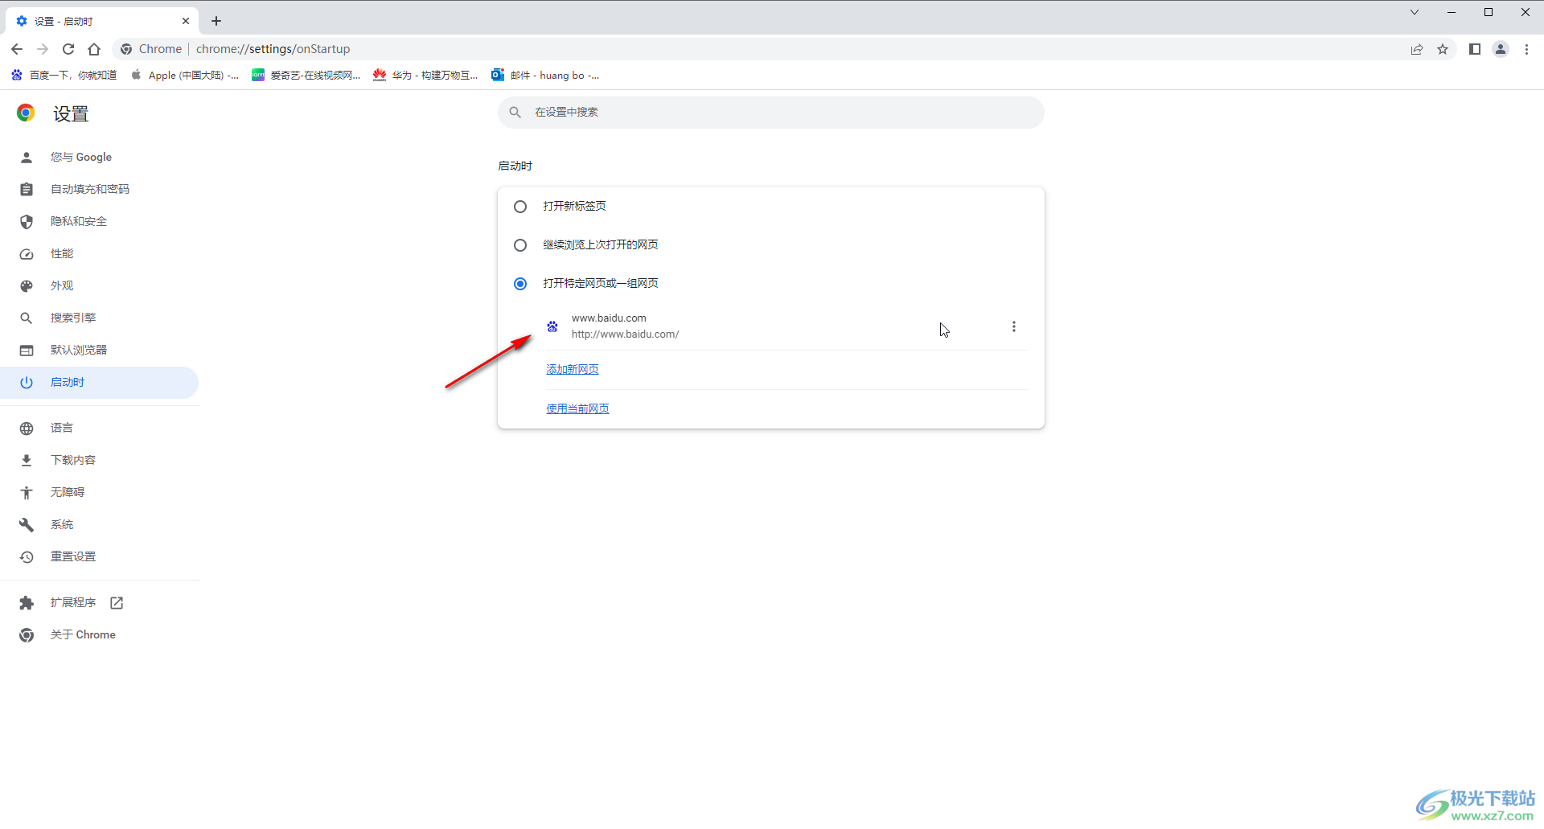Click the 添加新网页 link
This screenshot has height=829, width=1544.
(x=572, y=369)
